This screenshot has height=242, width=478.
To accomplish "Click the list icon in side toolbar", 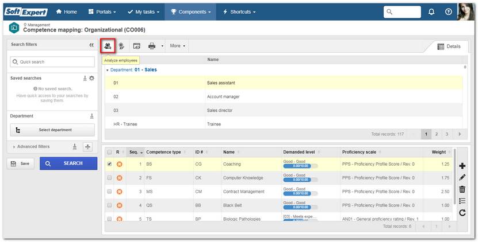I will 462,201.
